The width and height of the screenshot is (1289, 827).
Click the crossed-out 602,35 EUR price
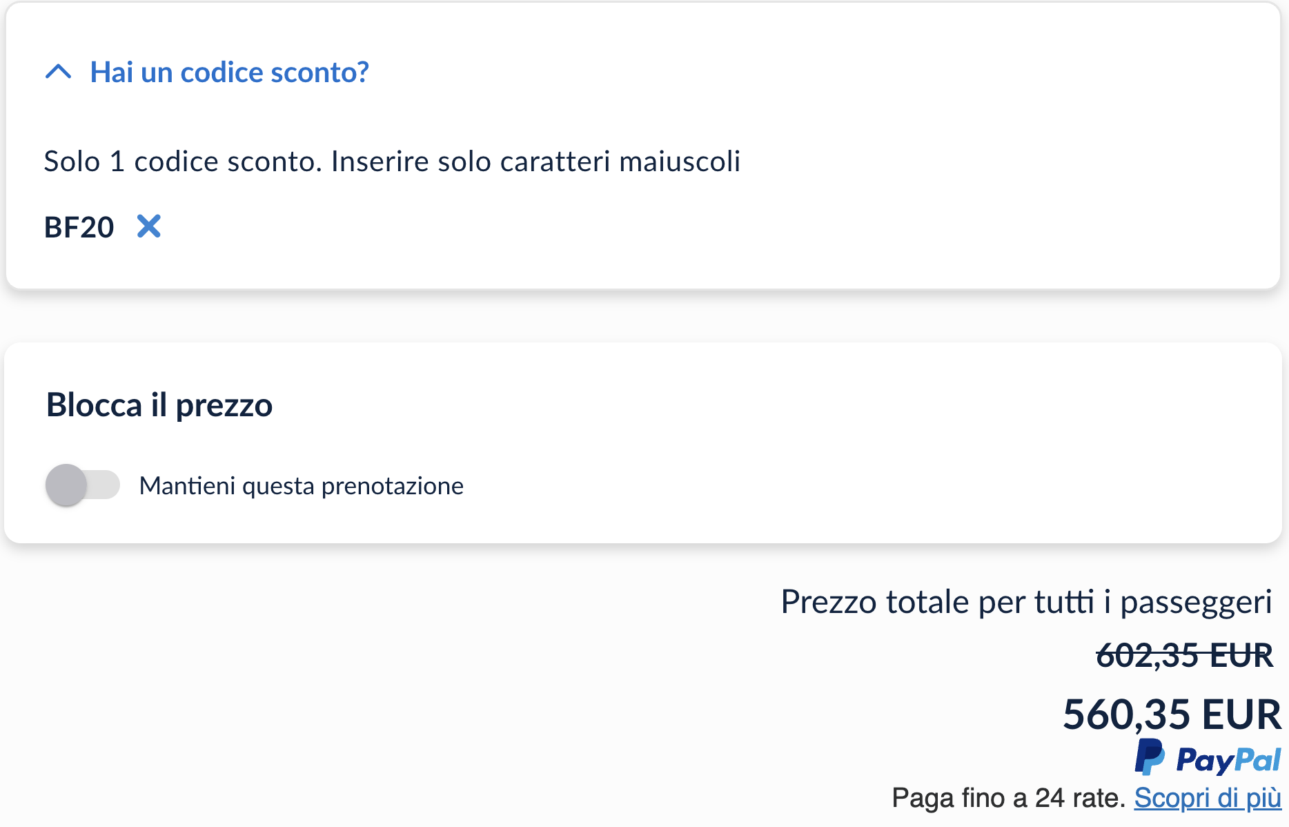click(1184, 655)
